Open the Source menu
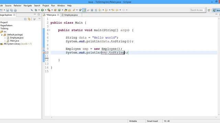 [x=8, y=5]
